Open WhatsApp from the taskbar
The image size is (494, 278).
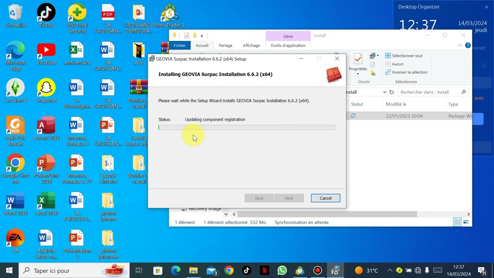point(282,270)
